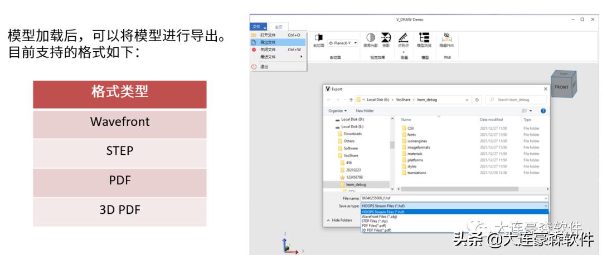The image size is (602, 255).
Task: Click the 剖切面 section plane icon
Action: pyautogui.click(x=319, y=37)
